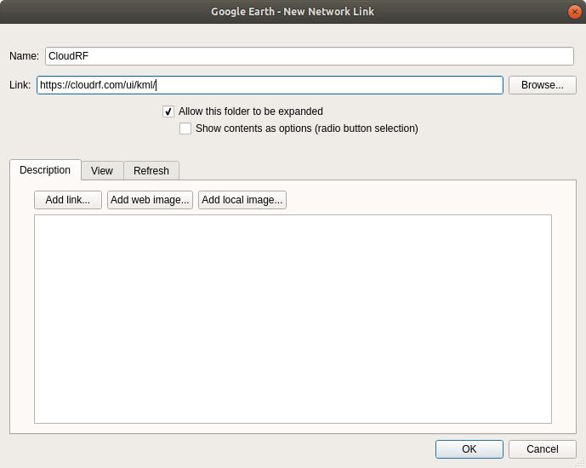This screenshot has height=468, width=586.
Task: Select the Refresh tab
Action: (x=151, y=171)
